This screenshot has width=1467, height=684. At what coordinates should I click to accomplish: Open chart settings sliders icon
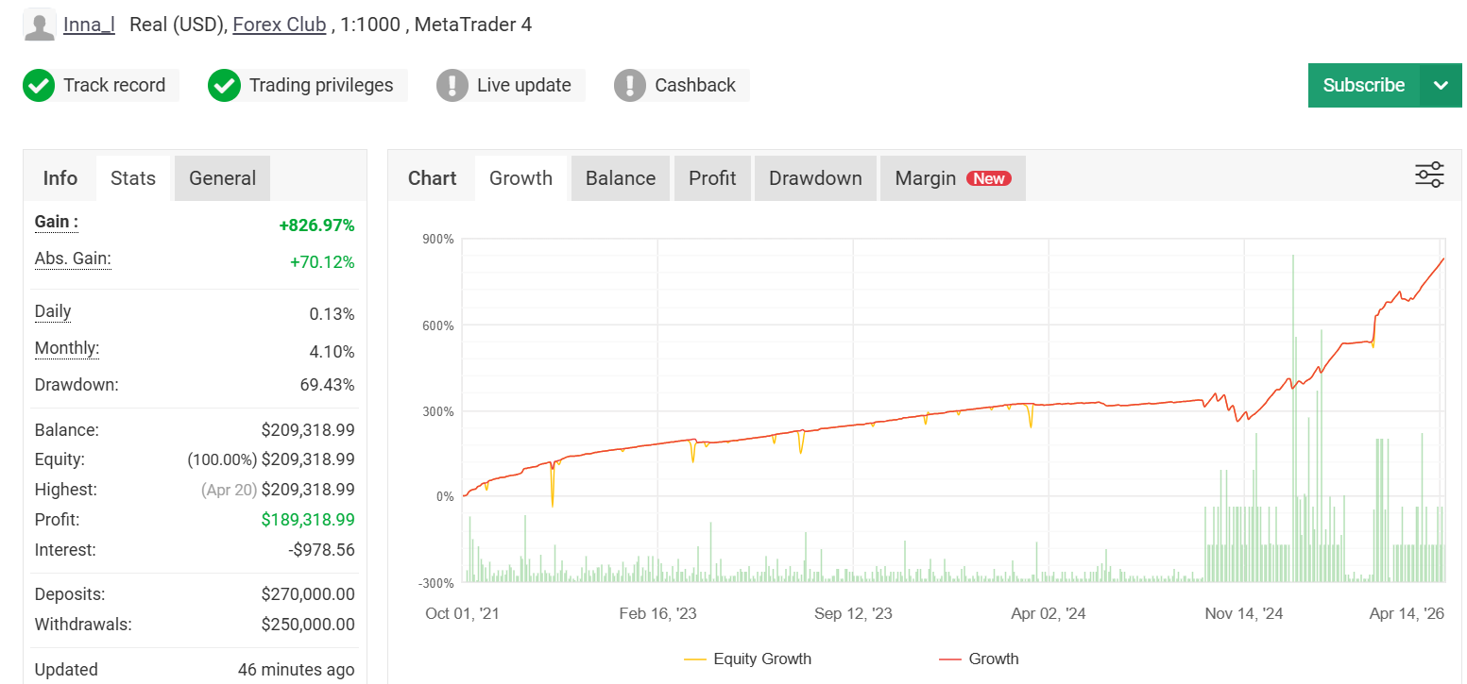1428,175
